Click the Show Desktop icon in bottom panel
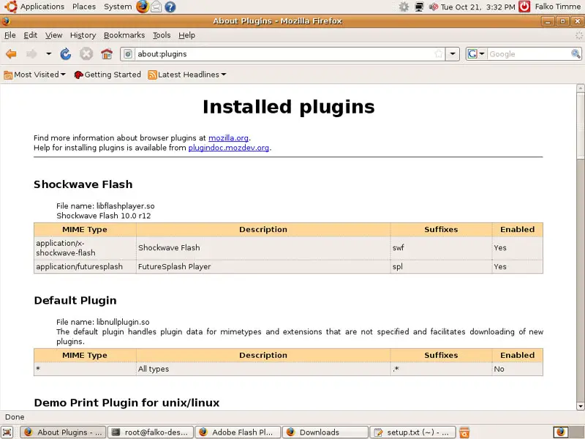Screen dimensions: 585x439 7,432
